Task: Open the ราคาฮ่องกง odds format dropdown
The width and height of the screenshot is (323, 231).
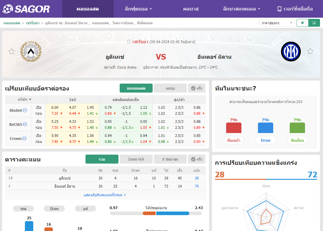Action: (277, 23)
